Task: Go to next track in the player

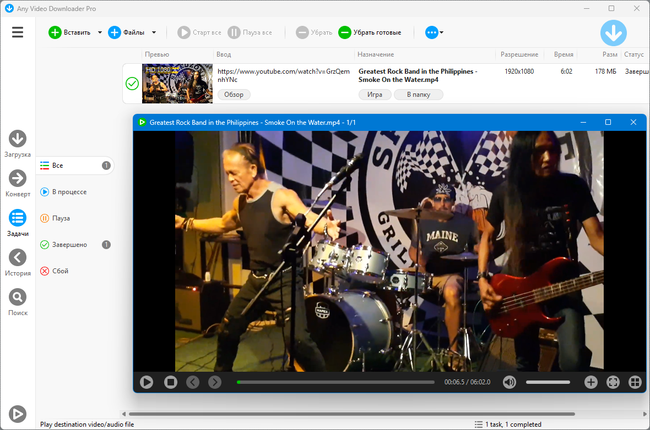Action: coord(215,382)
